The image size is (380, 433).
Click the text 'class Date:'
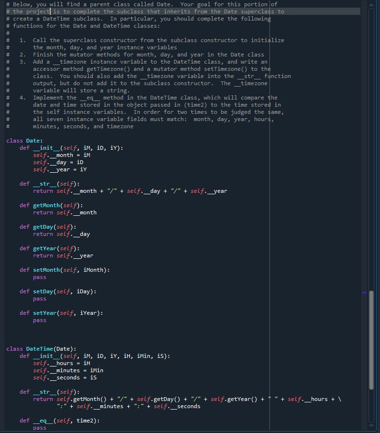point(24,141)
